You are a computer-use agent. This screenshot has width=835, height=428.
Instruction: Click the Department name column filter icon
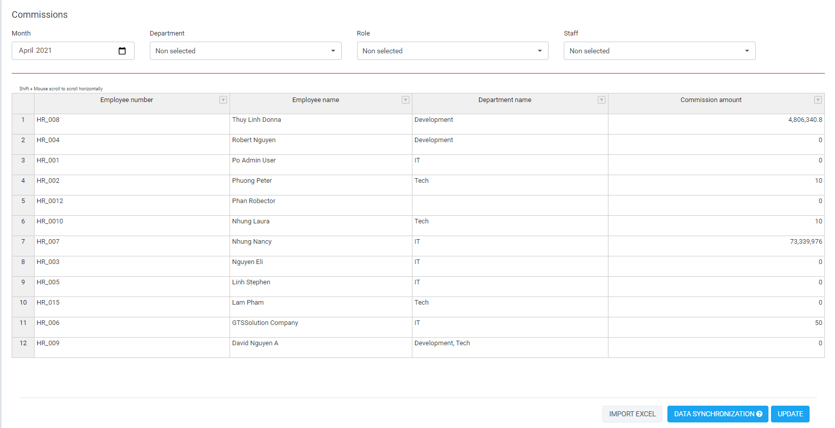(x=601, y=100)
